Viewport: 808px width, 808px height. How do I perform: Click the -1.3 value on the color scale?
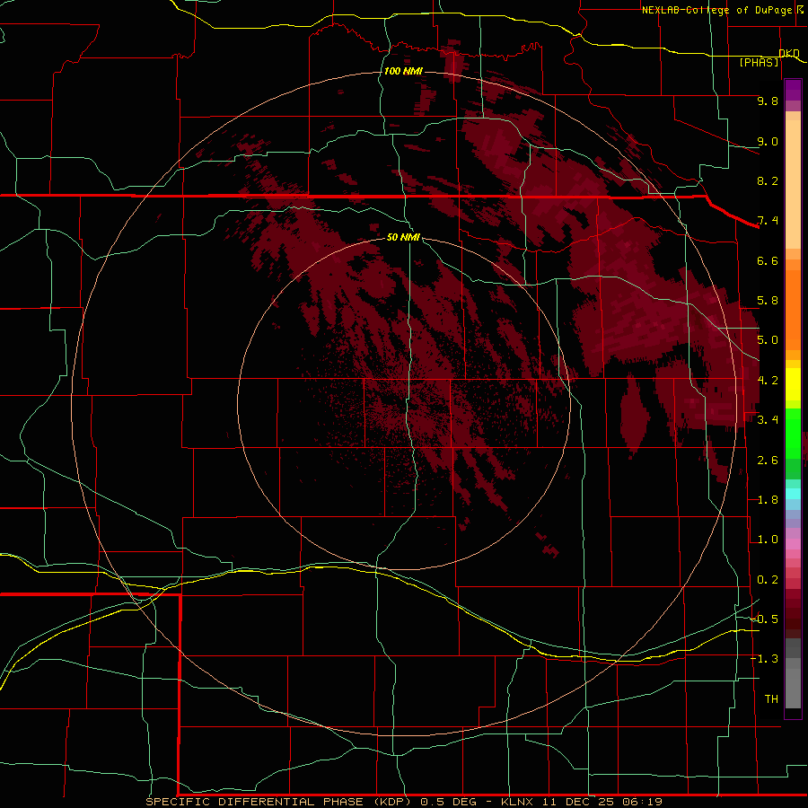(x=764, y=659)
